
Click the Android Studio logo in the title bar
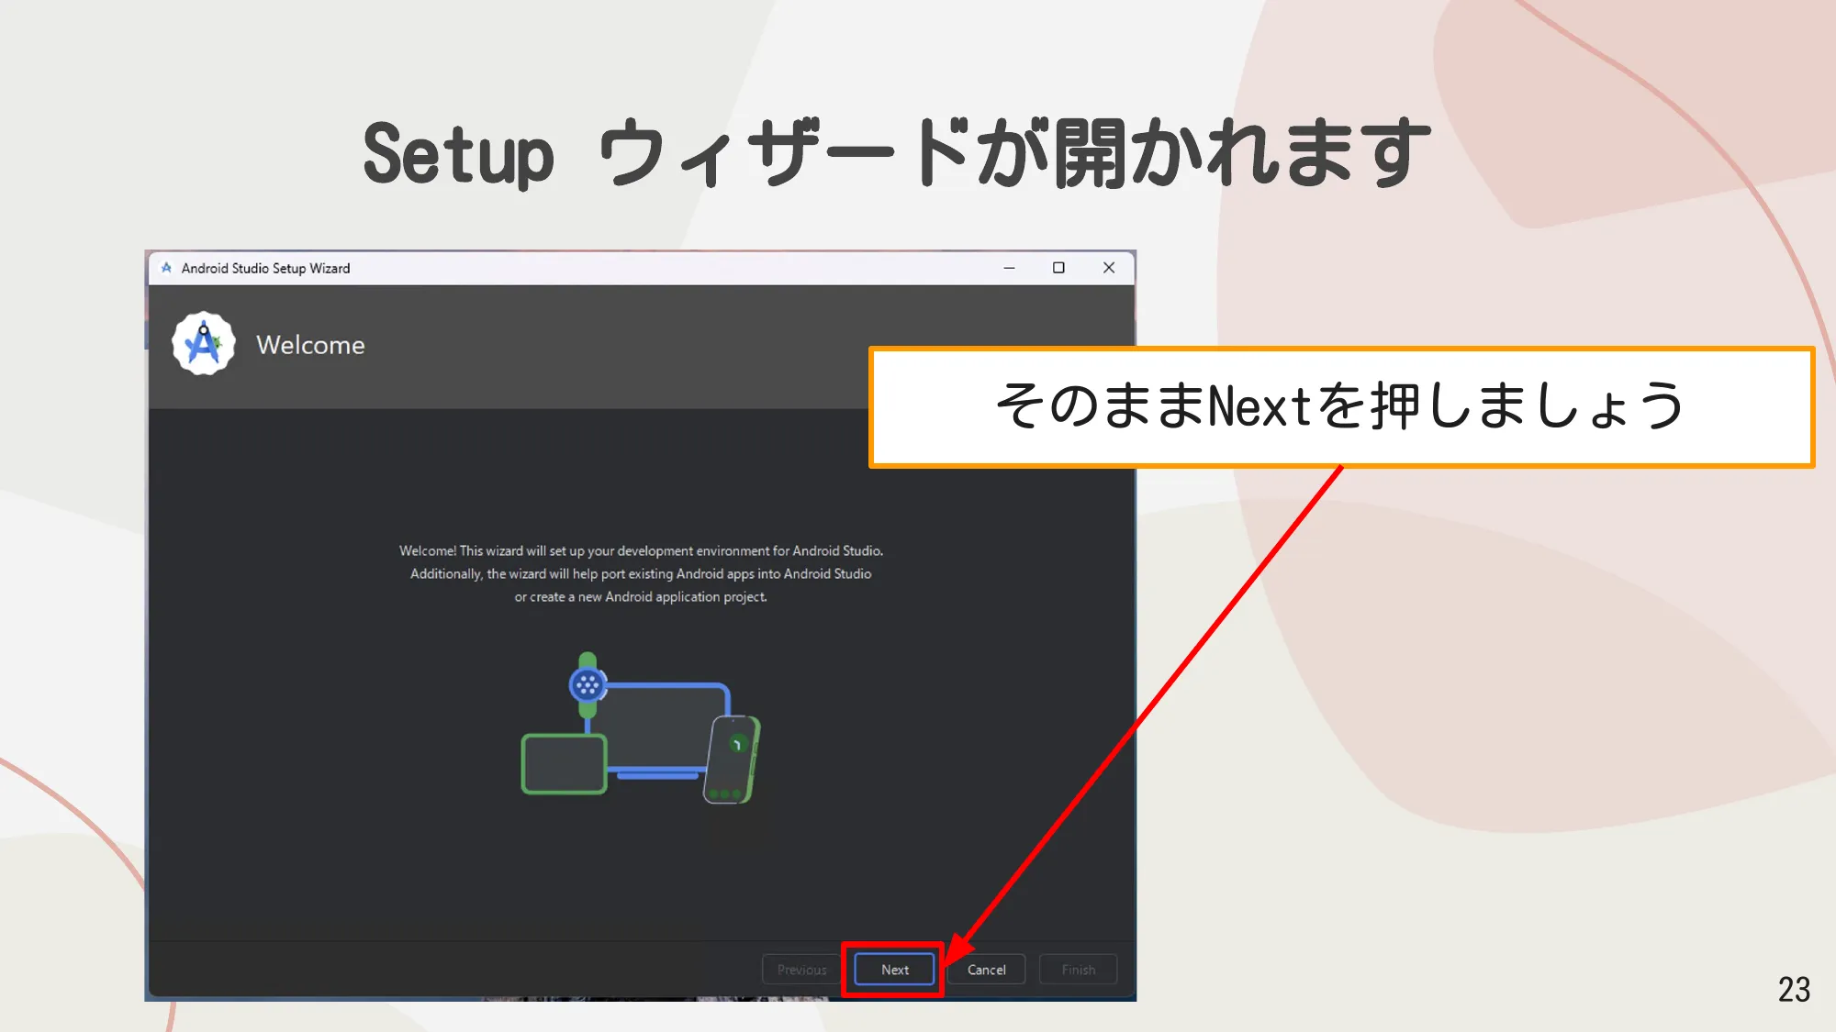click(x=166, y=268)
